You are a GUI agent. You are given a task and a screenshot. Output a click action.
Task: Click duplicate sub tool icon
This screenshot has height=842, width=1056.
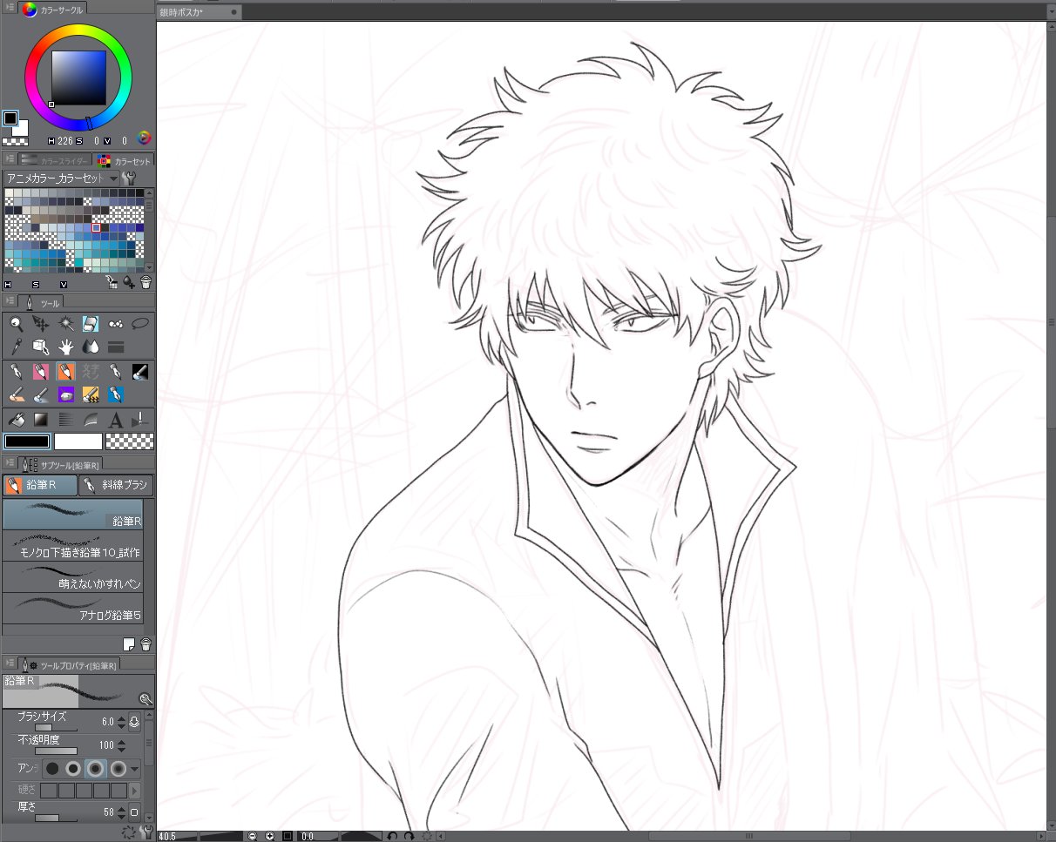129,644
